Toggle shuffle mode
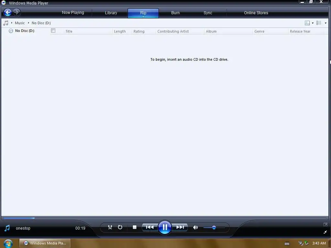The height and width of the screenshot is (248, 331). [x=110, y=227]
